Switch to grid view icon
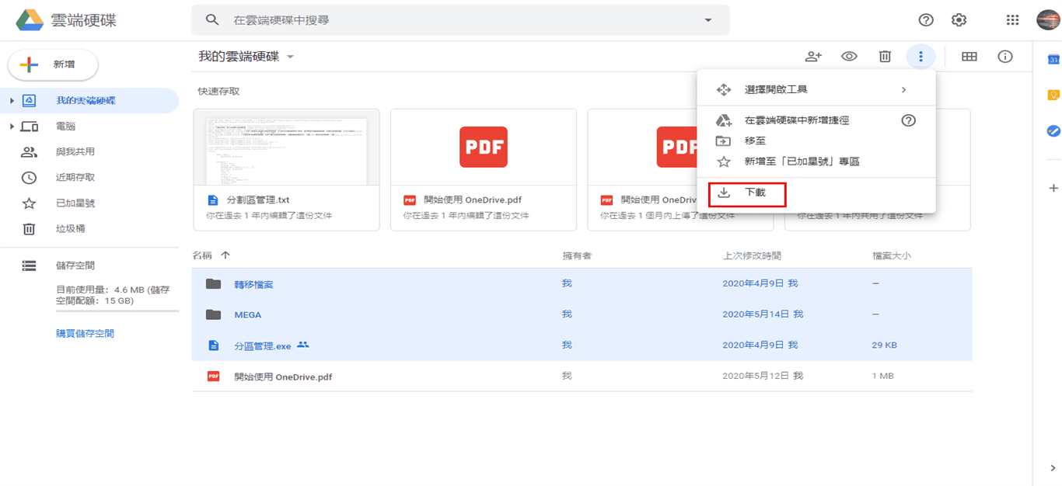This screenshot has width=1062, height=486. tap(969, 57)
